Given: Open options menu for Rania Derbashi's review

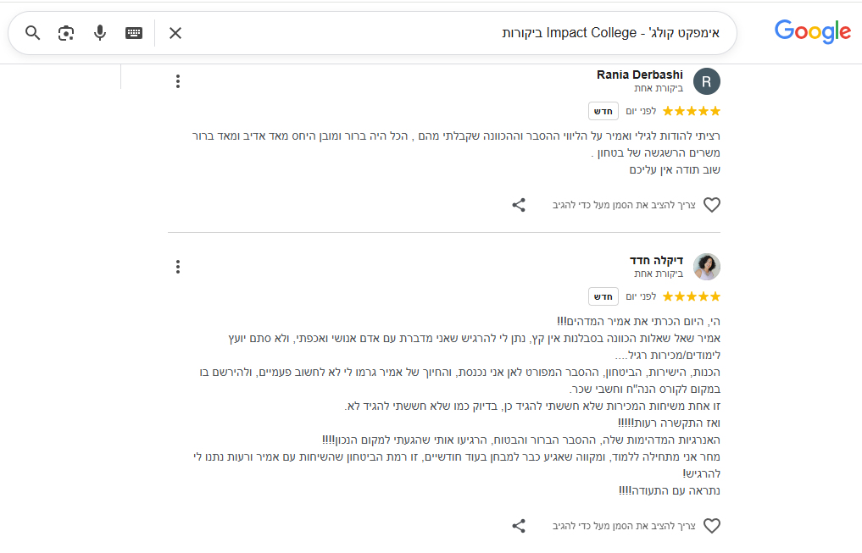Looking at the screenshot, I should tap(177, 81).
